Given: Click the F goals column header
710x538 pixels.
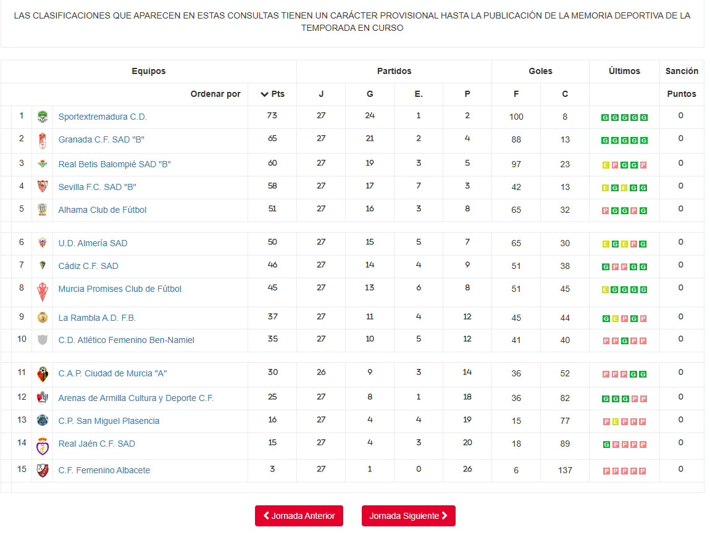Looking at the screenshot, I should click(516, 94).
